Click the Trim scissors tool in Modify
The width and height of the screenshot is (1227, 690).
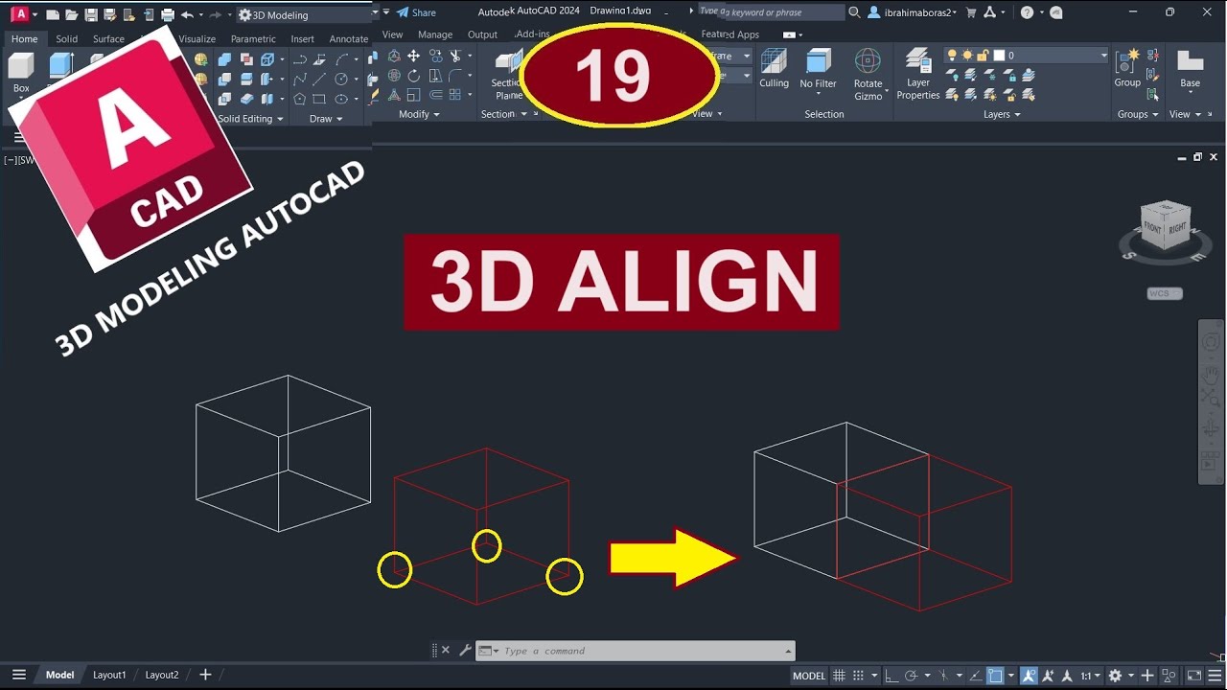pyautogui.click(x=455, y=57)
